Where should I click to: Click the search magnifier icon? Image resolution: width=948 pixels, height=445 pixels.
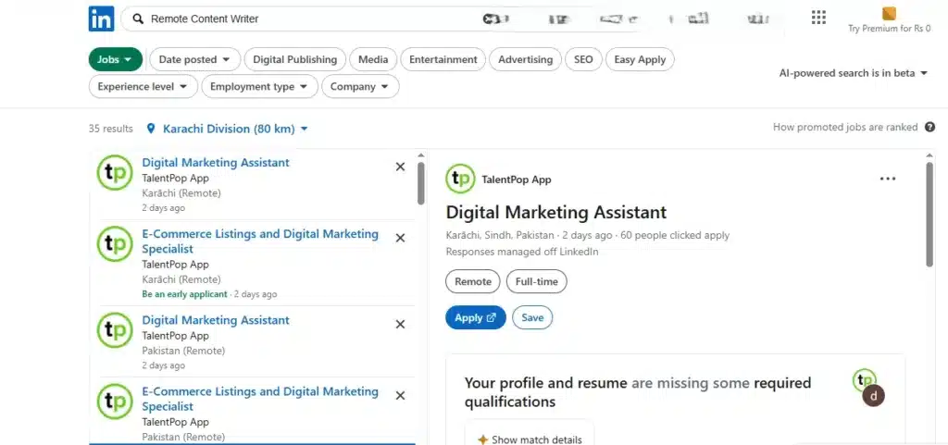[138, 19]
